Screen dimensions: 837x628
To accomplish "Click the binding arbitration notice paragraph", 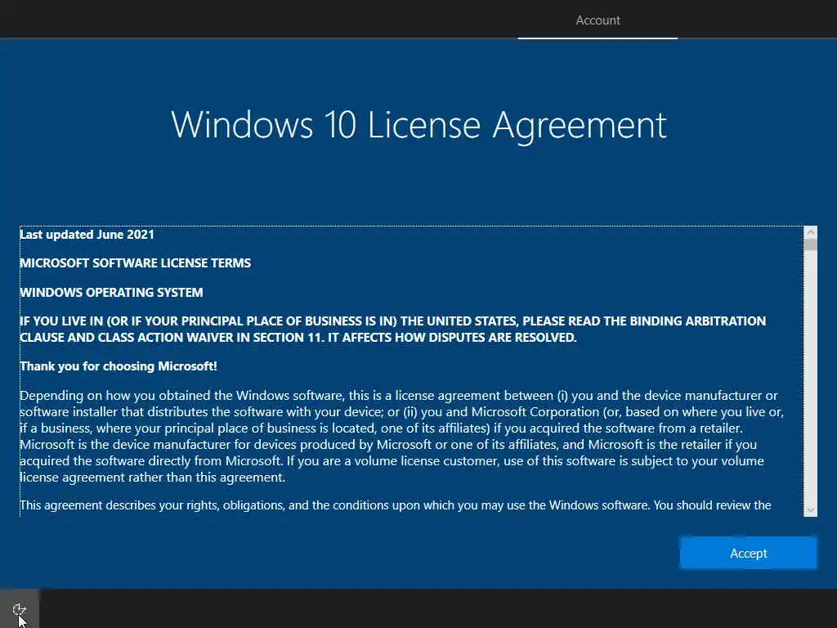I will click(x=393, y=329).
